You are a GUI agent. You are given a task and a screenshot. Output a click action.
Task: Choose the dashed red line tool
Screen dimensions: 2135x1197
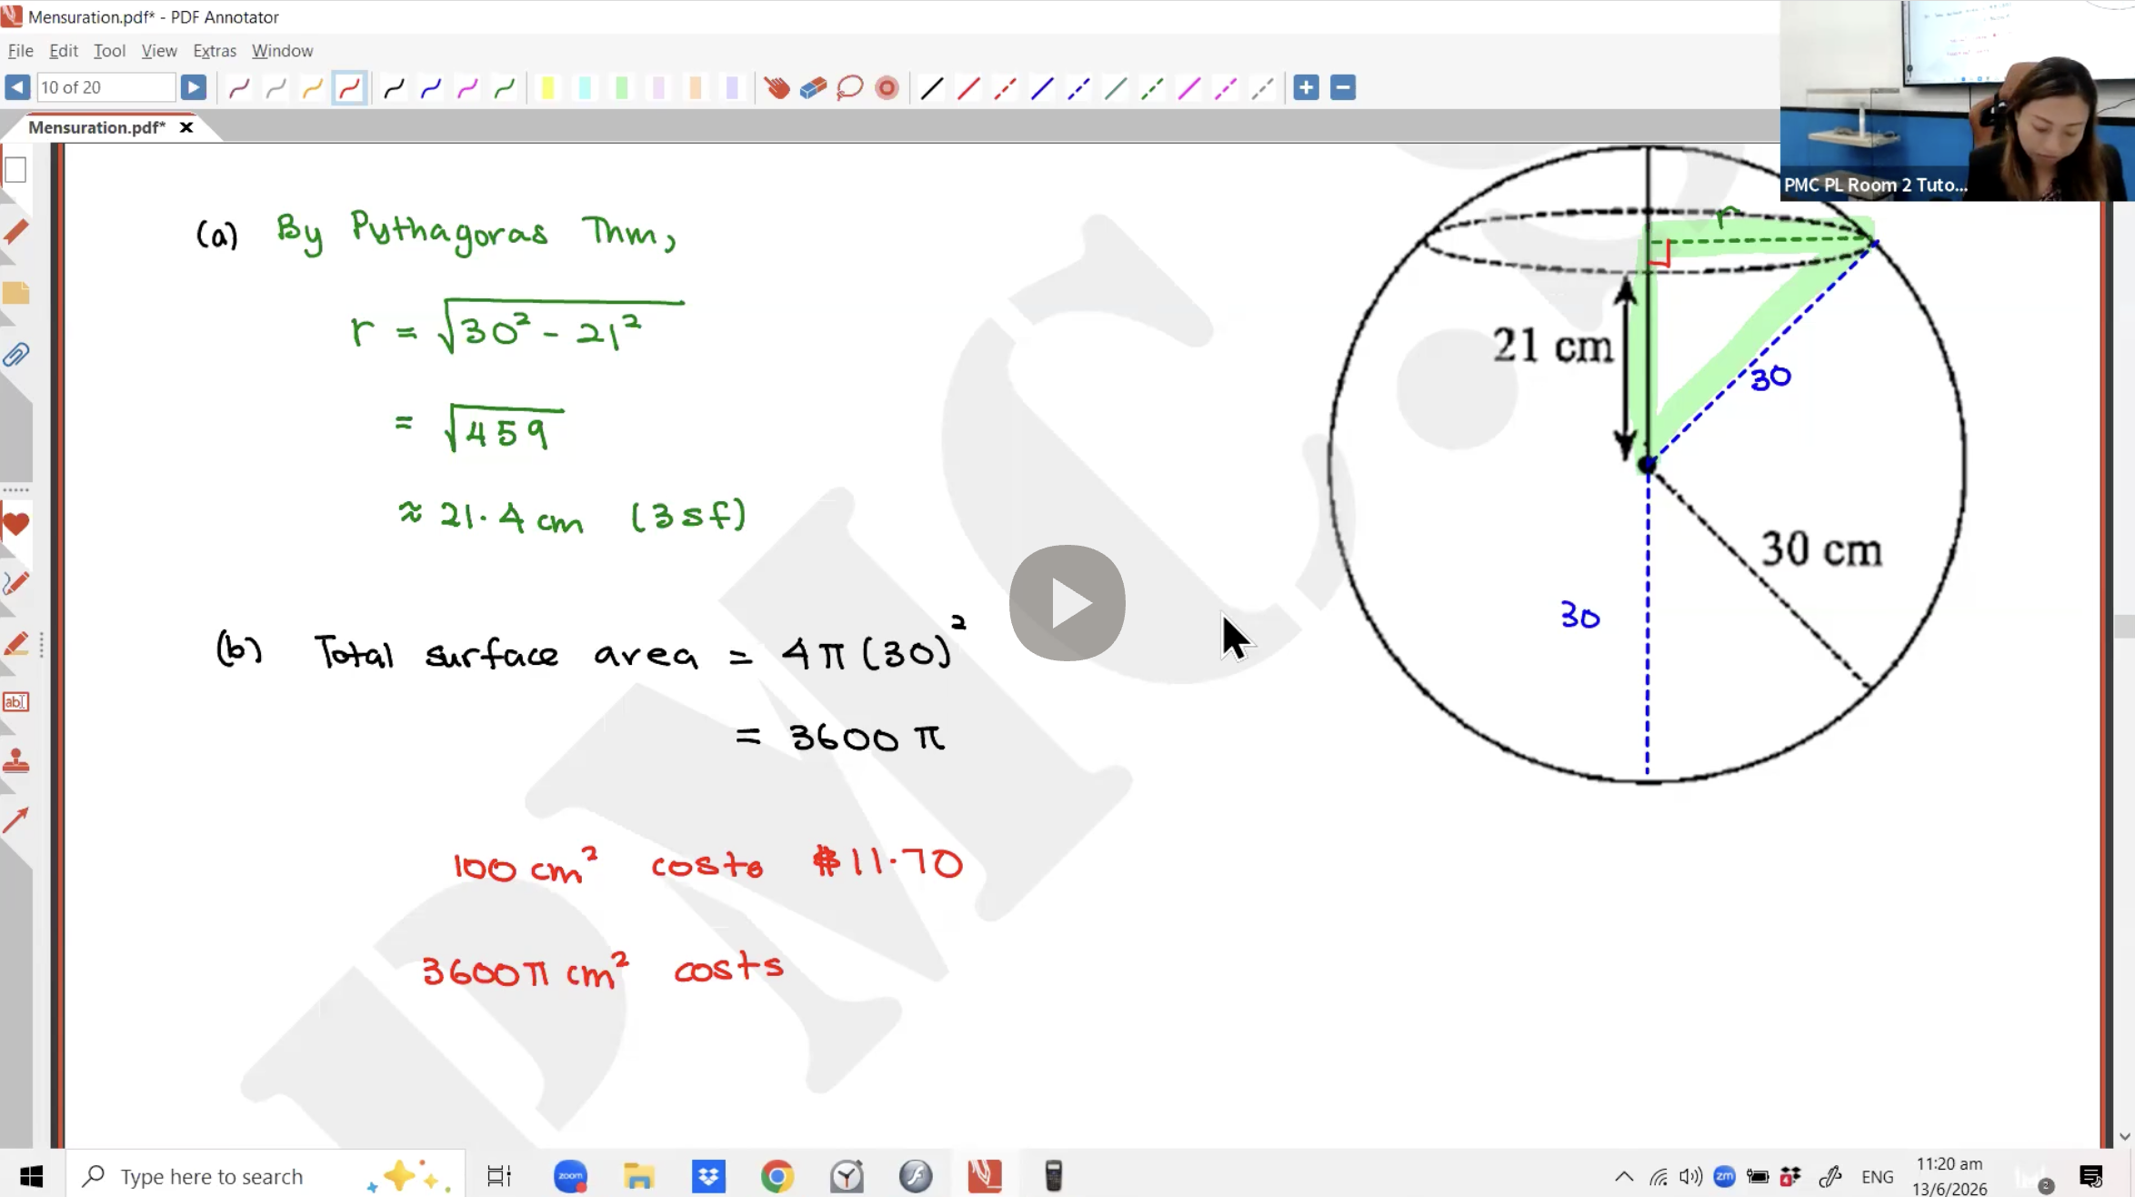[x=1005, y=87]
